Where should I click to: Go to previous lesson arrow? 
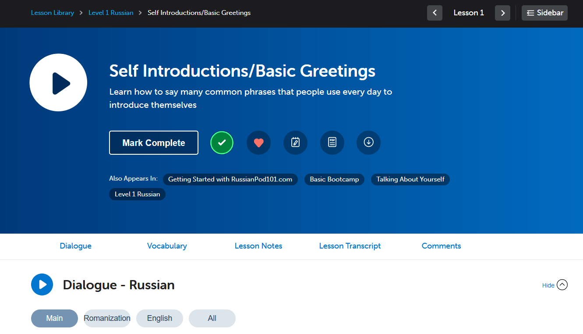tap(435, 13)
